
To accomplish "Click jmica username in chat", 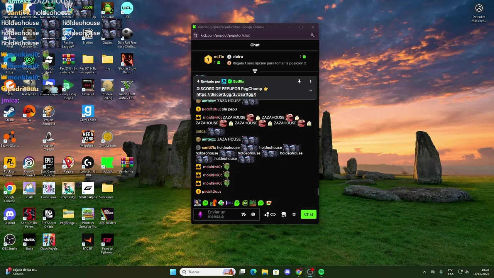I will click(201, 131).
